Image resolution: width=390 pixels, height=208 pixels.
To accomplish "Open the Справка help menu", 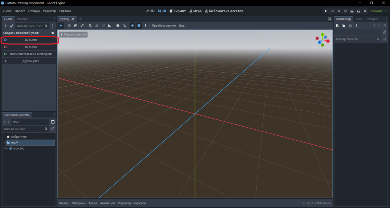I will click(x=65, y=11).
